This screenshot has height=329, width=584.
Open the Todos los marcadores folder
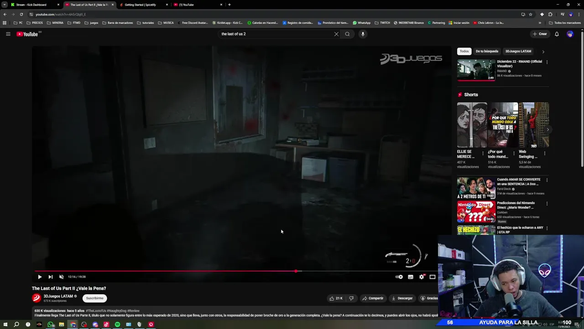coord(564,23)
